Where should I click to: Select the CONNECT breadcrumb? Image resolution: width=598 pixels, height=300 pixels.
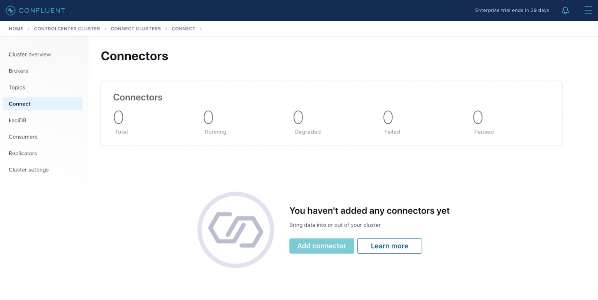click(x=183, y=29)
